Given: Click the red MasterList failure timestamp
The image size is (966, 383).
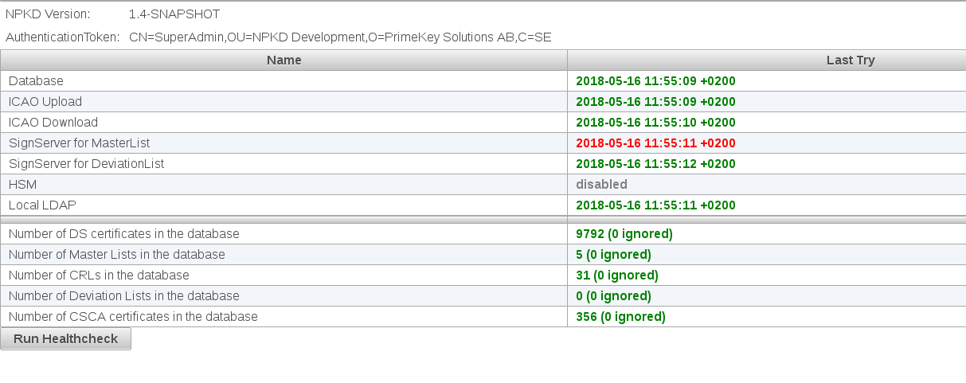Looking at the screenshot, I should (x=655, y=143).
